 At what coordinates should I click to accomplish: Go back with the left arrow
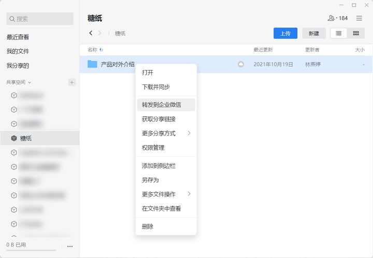[91, 33]
